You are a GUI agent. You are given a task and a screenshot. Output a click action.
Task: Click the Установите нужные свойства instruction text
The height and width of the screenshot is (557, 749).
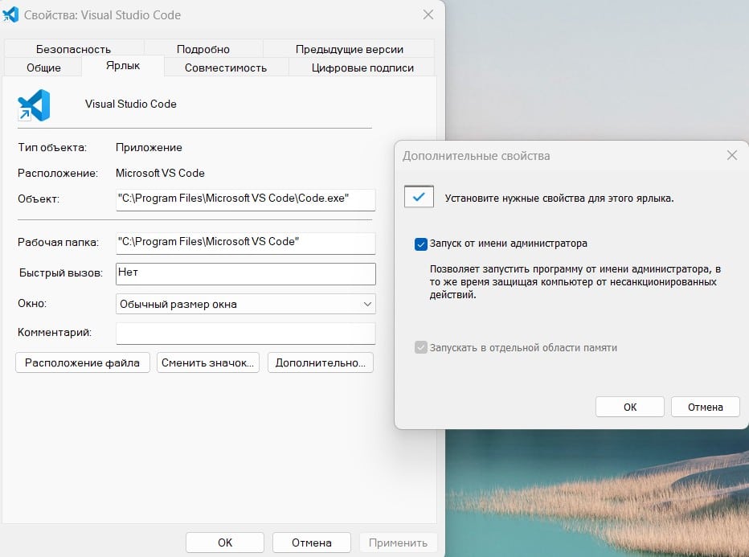pyautogui.click(x=559, y=198)
